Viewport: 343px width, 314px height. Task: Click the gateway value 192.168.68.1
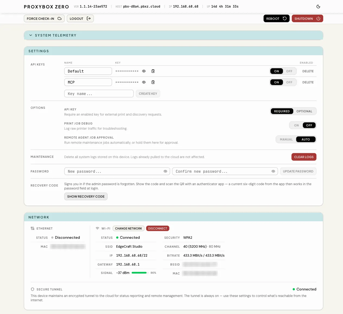point(128,264)
